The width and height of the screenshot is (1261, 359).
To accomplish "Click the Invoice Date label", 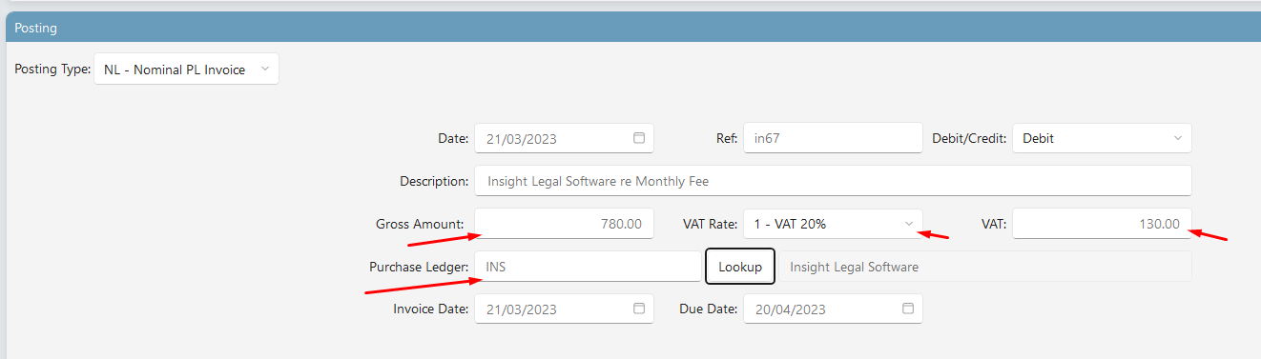I will [430, 309].
